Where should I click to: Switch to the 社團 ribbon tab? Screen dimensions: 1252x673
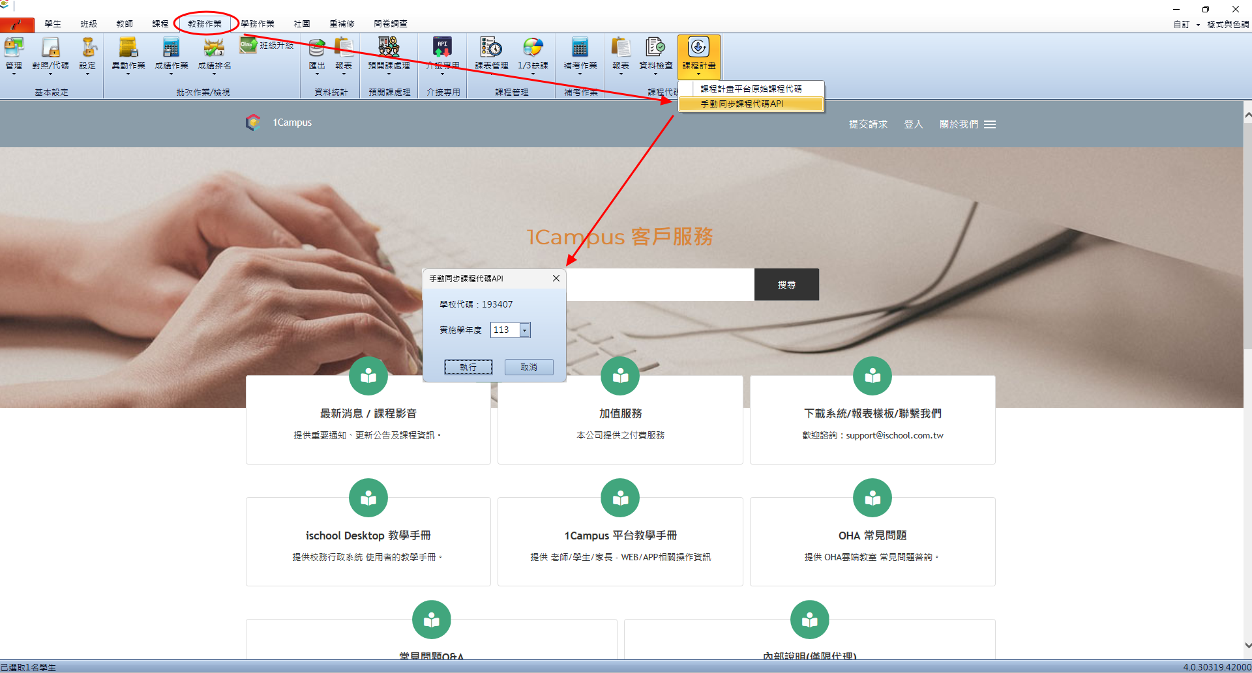tap(302, 24)
